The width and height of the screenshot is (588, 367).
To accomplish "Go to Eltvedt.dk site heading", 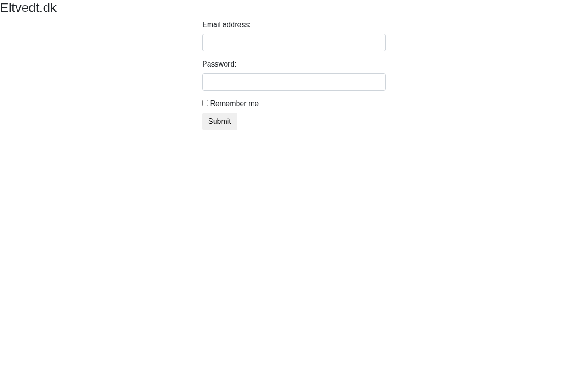I will [x=28, y=8].
